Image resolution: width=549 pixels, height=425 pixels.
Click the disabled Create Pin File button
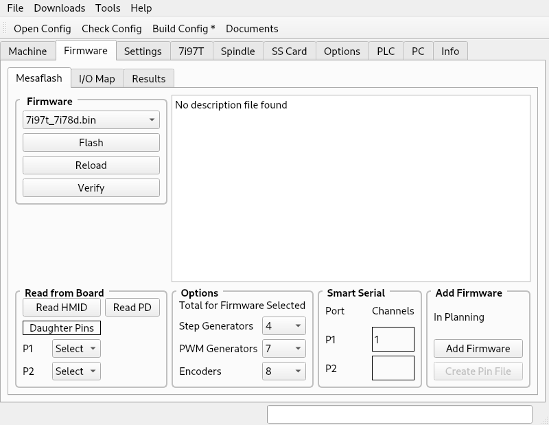click(x=478, y=371)
